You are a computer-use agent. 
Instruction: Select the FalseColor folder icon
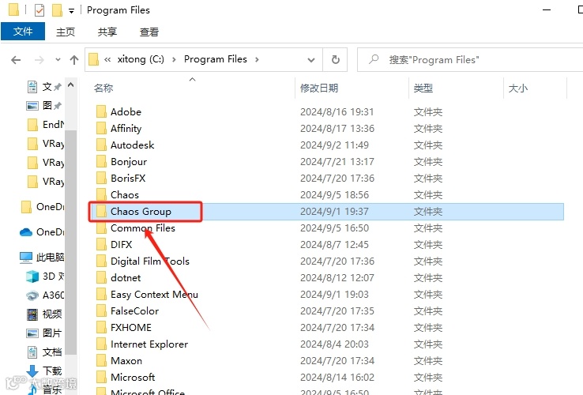[101, 311]
